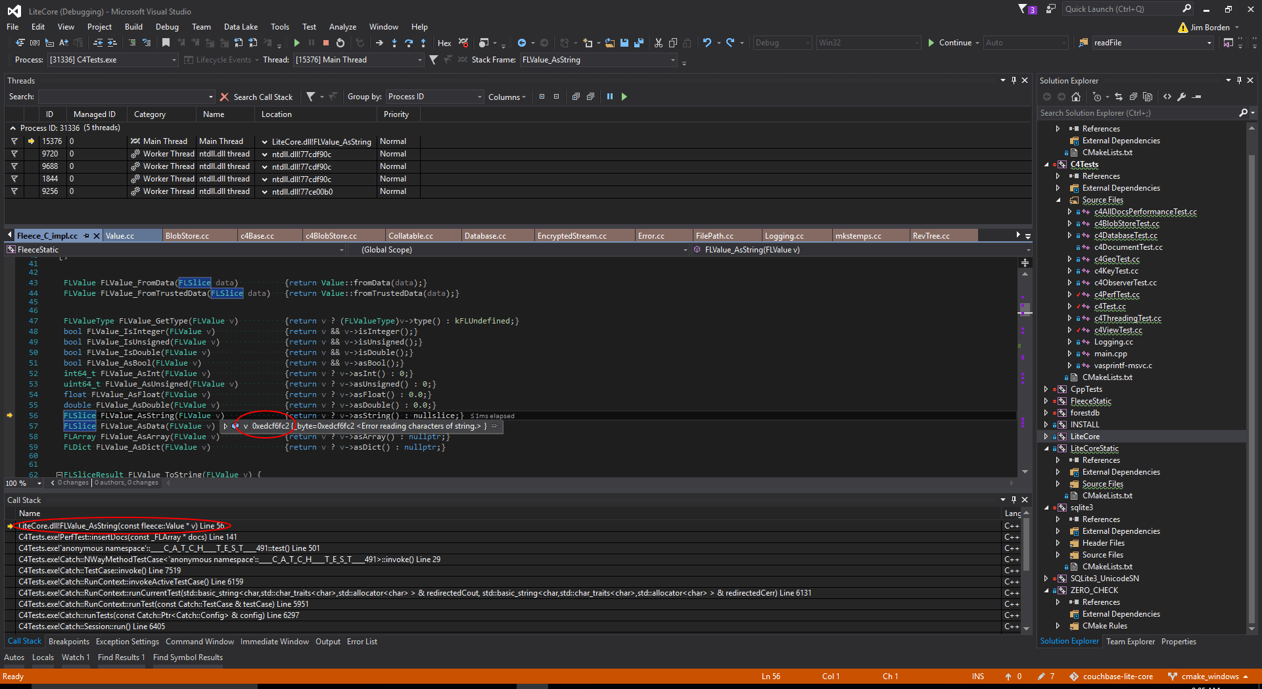Expand the CppTests project node
This screenshot has height=689, width=1262.
1046,389
